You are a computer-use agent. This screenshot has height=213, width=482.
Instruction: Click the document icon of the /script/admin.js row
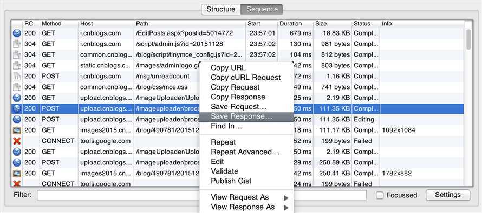[17, 44]
